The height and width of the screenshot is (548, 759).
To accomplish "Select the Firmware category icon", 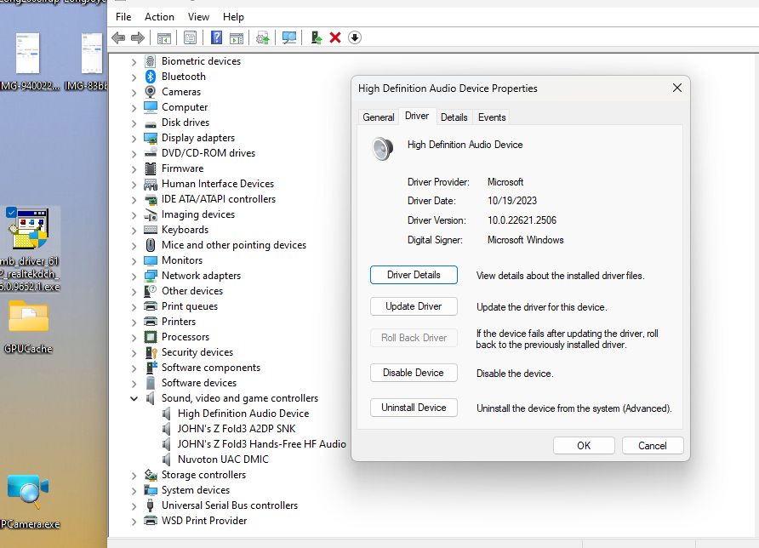I will coord(151,168).
